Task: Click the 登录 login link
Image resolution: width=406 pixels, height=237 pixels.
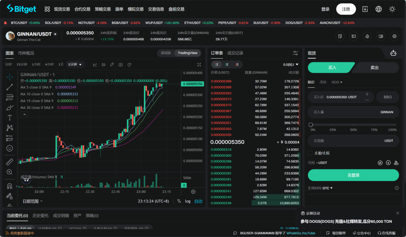Action: (x=325, y=9)
